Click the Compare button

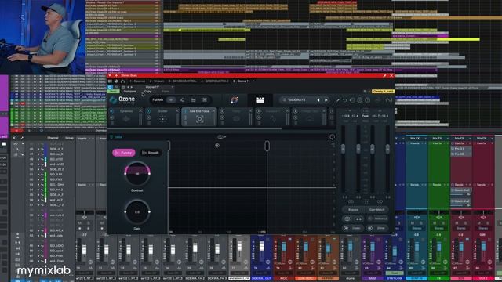pyautogui.click(x=129, y=92)
